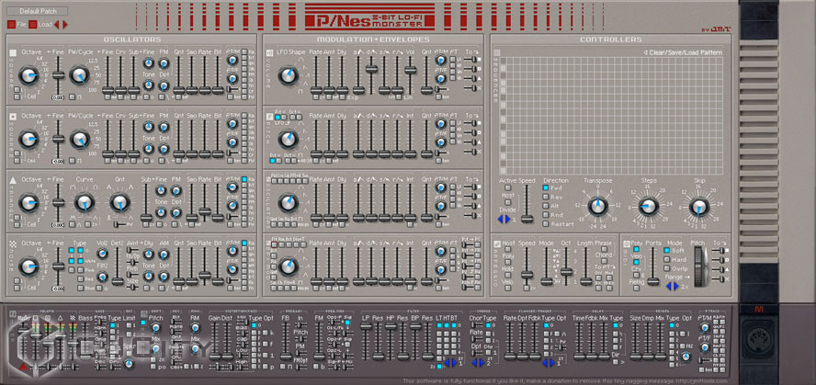Open the File menu icon
816x385 pixels.
pyautogui.click(x=11, y=25)
